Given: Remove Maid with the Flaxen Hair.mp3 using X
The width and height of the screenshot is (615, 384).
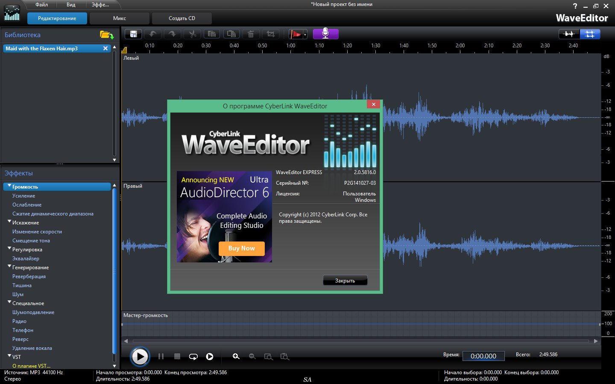Looking at the screenshot, I should pos(105,49).
